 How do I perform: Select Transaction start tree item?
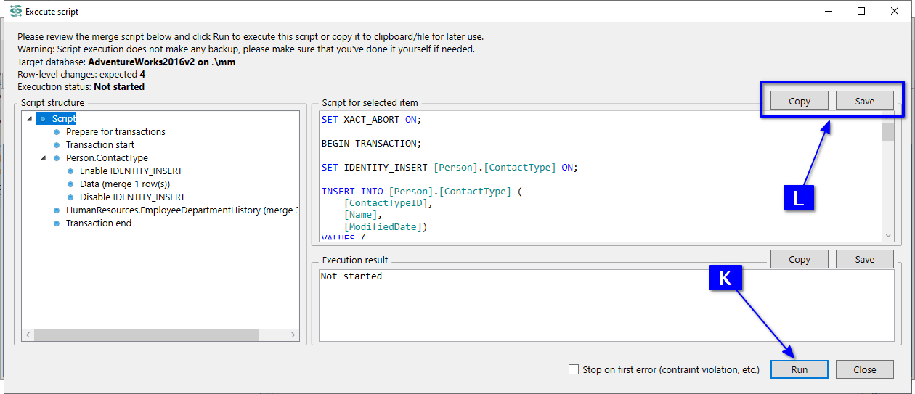click(100, 144)
